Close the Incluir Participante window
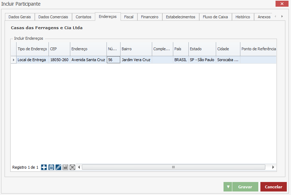The height and width of the screenshot is (195, 291). coord(282,4)
